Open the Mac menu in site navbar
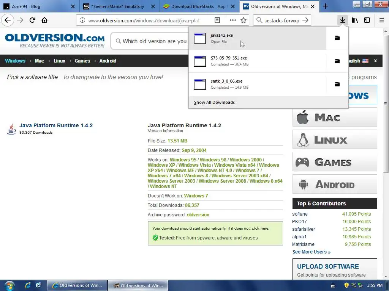 (39, 61)
